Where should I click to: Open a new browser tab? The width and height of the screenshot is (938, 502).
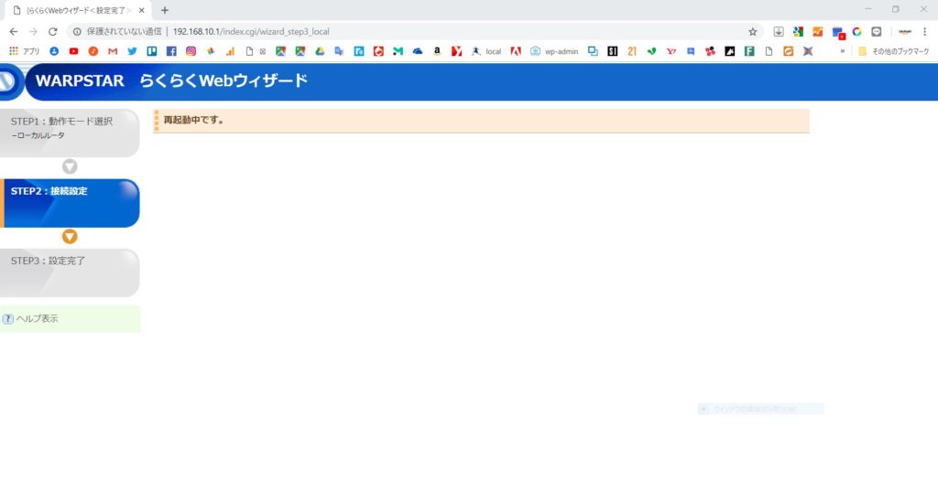coord(165,10)
